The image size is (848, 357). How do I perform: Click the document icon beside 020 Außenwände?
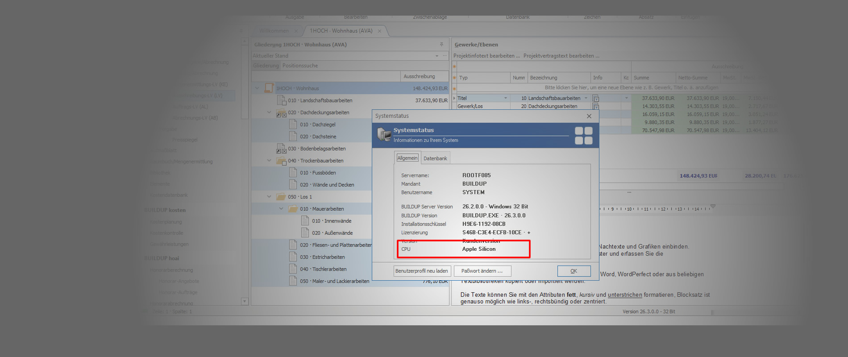point(305,232)
